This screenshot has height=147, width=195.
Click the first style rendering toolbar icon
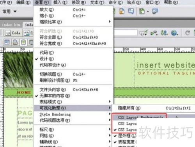(7, 43)
